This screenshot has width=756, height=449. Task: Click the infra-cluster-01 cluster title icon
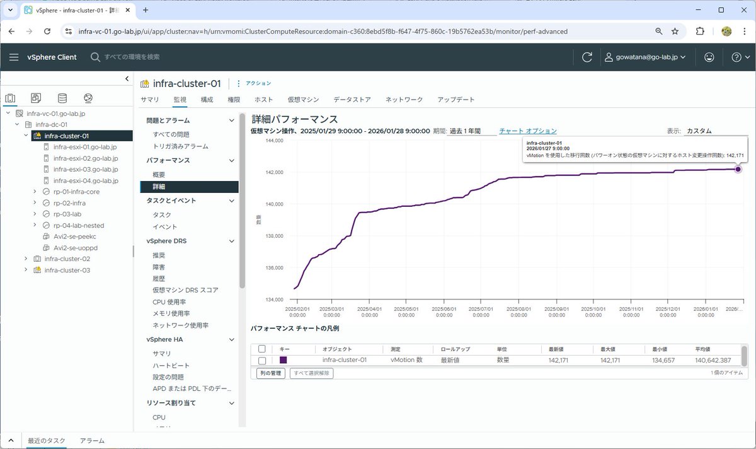[x=145, y=83]
